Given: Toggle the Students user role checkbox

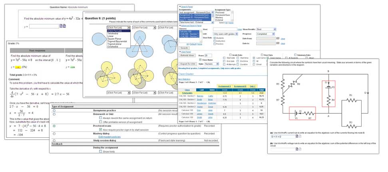Looking at the screenshot, I should click(x=214, y=38).
